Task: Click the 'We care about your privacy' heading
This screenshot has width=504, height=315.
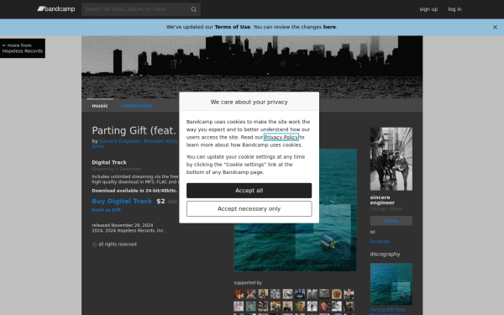Action: (249, 102)
